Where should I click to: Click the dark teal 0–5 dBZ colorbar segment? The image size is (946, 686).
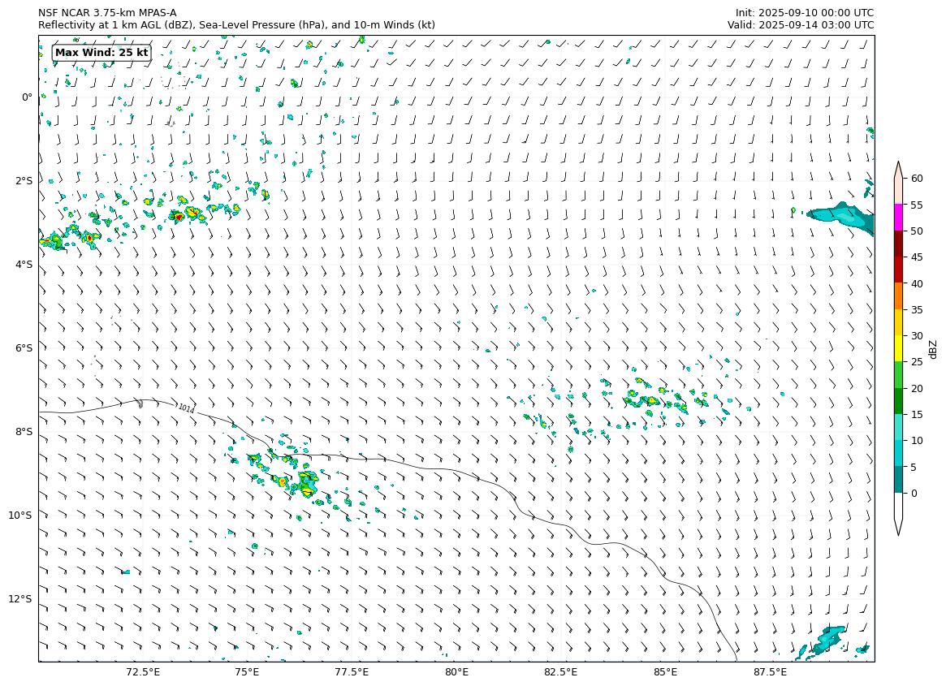click(x=898, y=480)
